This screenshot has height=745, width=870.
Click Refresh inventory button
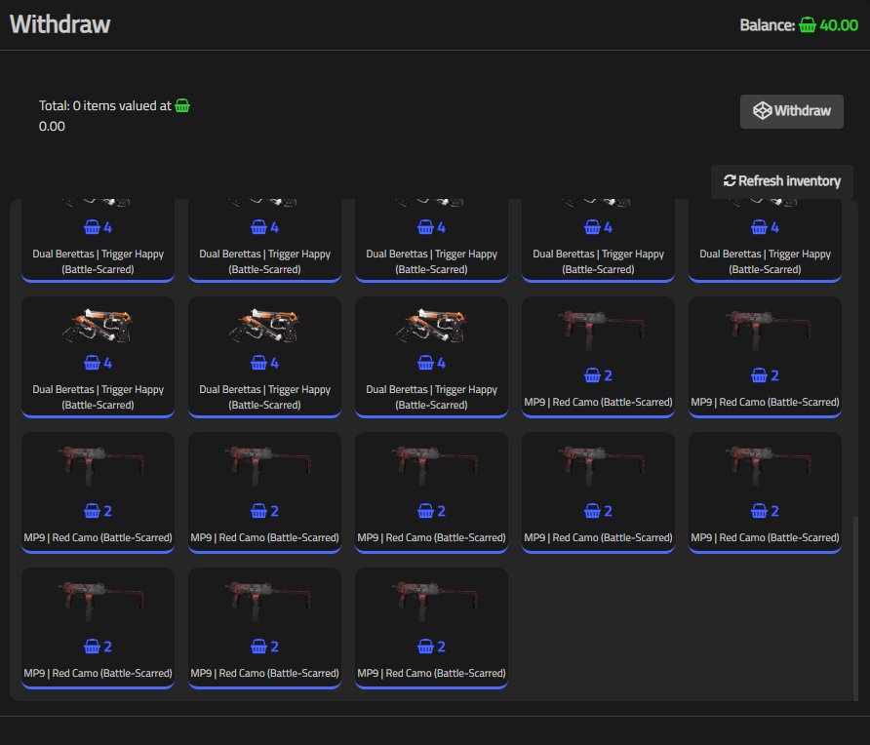[782, 181]
